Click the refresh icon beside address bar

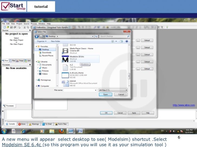pyautogui.click(x=96, y=36)
